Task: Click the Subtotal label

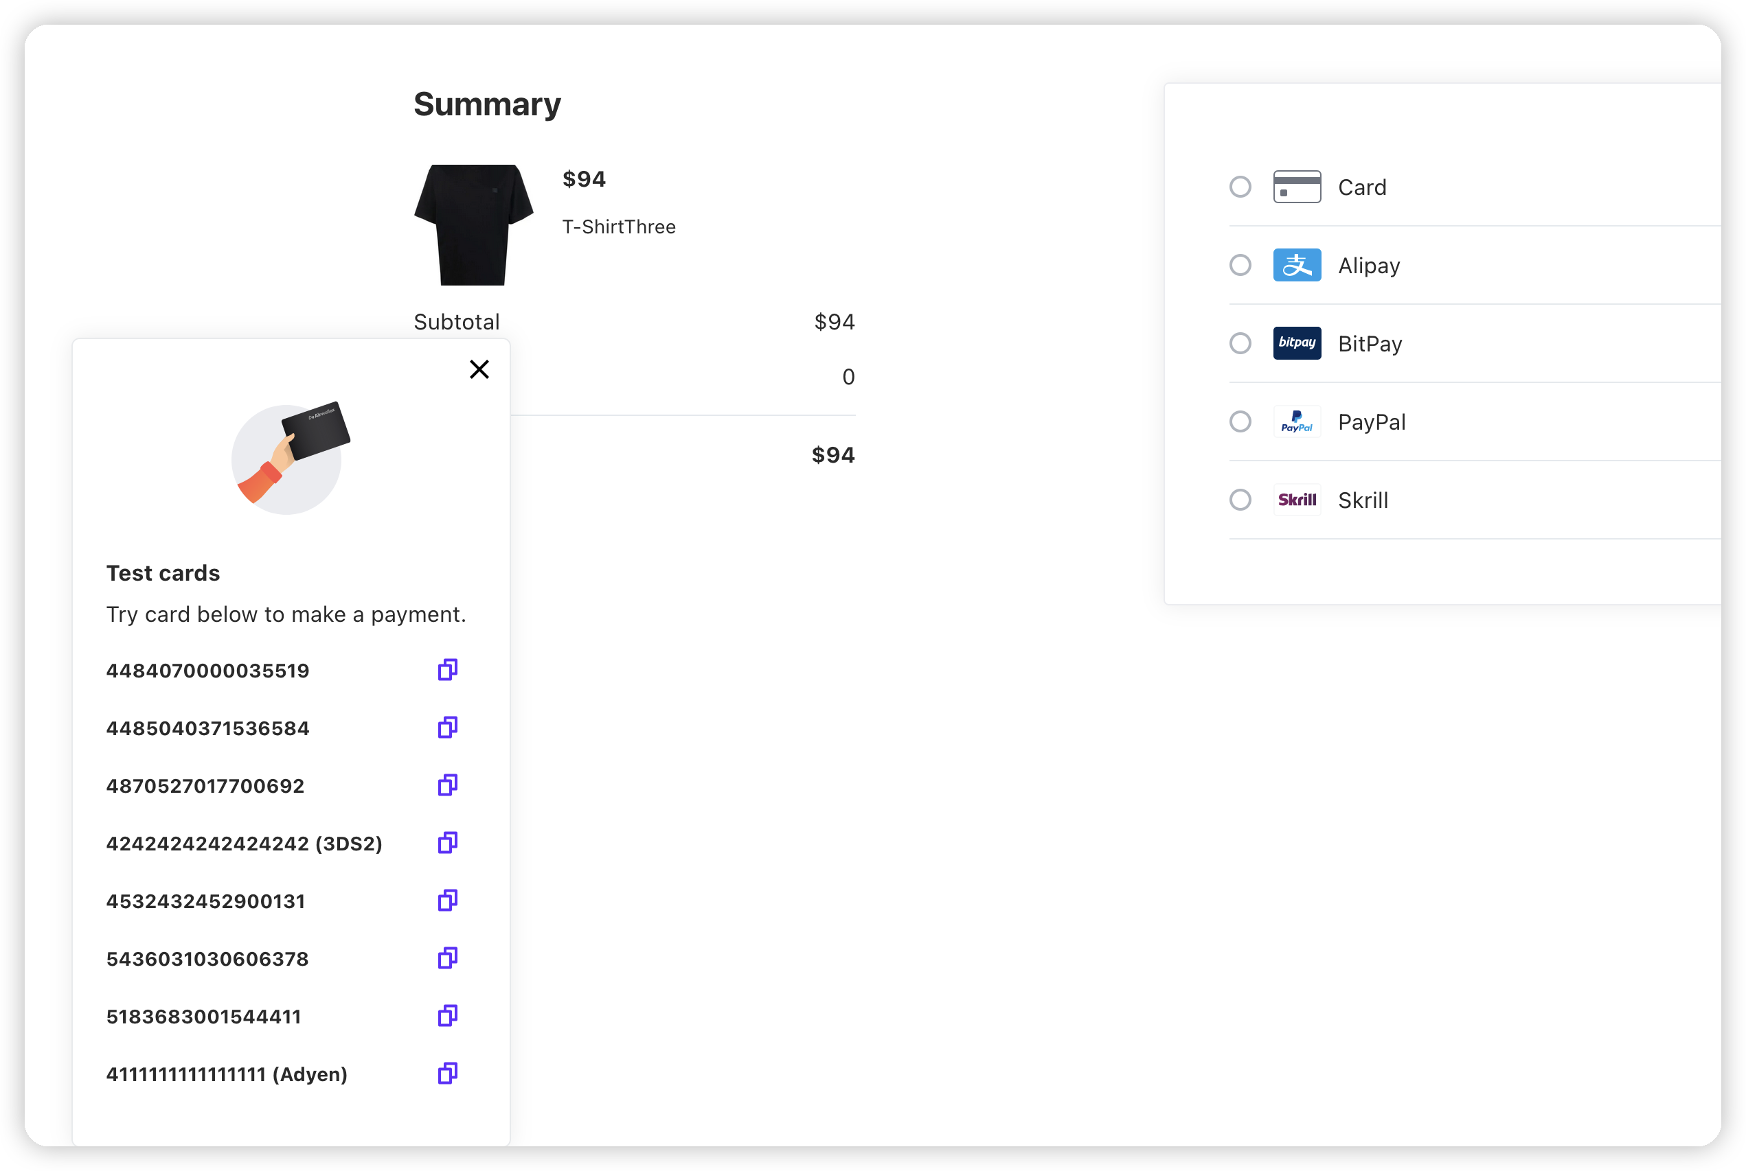Action: tap(457, 322)
